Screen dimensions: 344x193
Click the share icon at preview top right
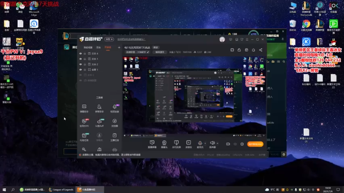(261, 50)
